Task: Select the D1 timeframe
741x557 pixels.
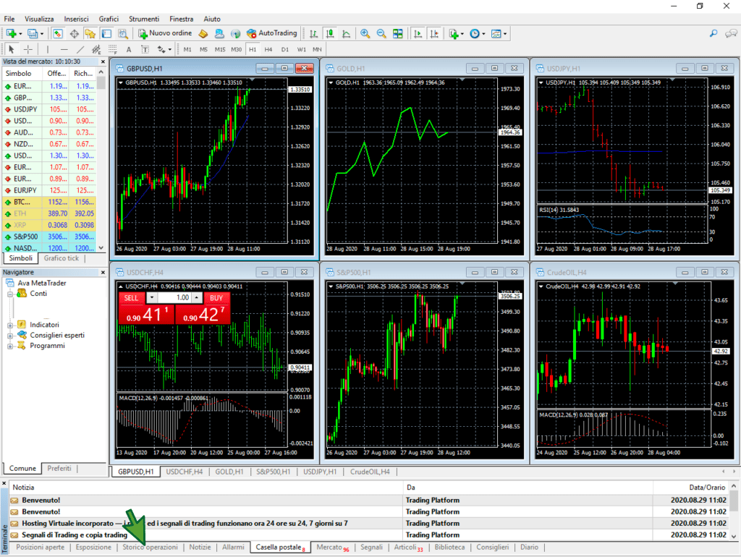Action: tap(284, 49)
